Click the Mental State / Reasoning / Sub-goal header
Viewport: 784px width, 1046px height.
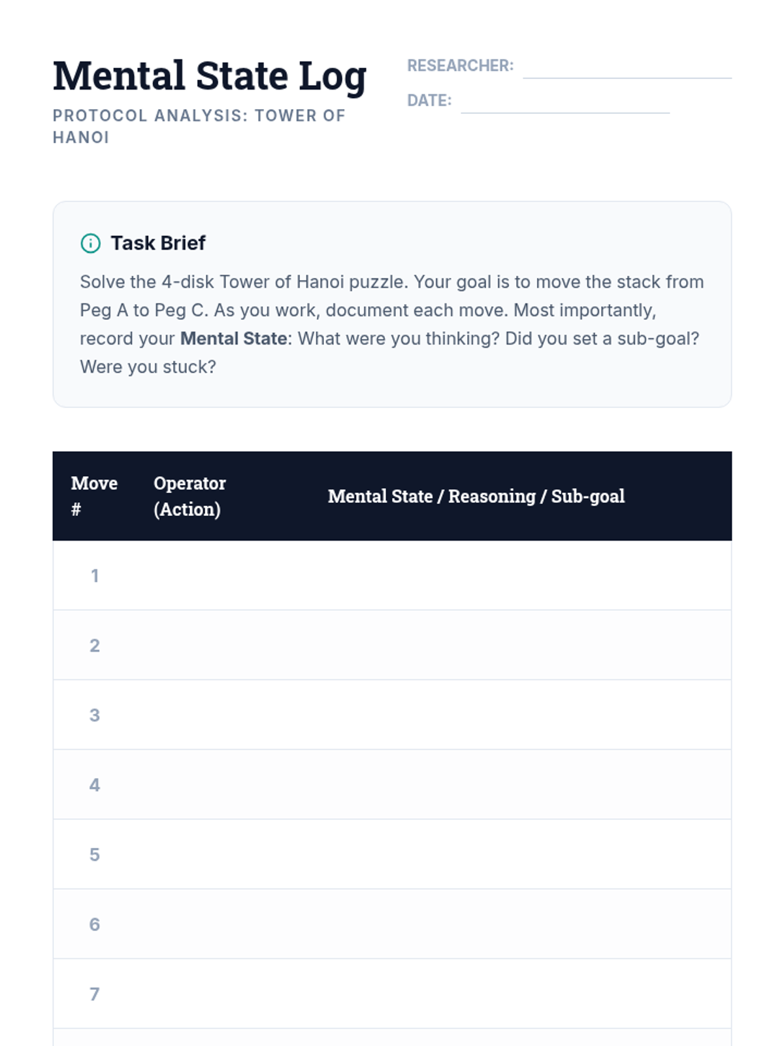pos(476,496)
